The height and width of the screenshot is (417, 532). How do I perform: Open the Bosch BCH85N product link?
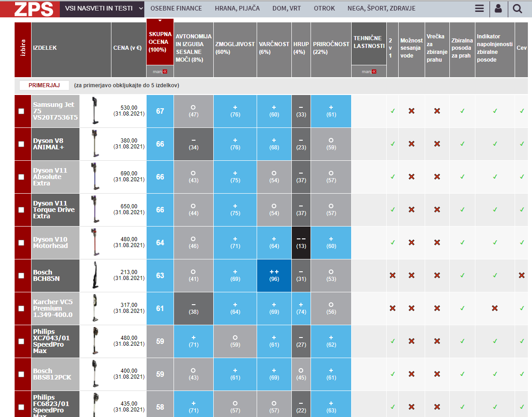(x=46, y=275)
